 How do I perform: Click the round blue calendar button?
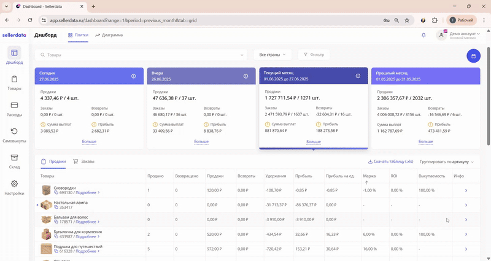pyautogui.click(x=473, y=56)
